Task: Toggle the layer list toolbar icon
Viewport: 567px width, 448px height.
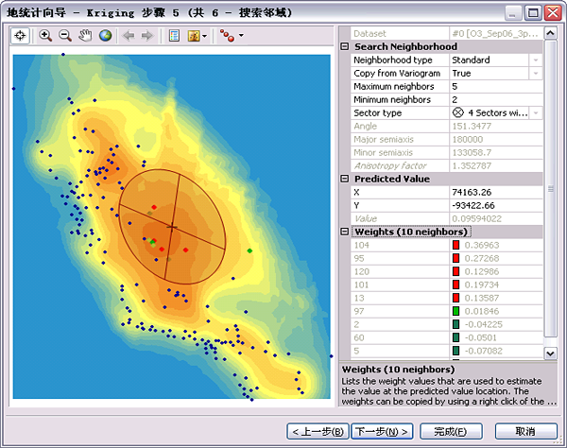Action: tap(174, 36)
